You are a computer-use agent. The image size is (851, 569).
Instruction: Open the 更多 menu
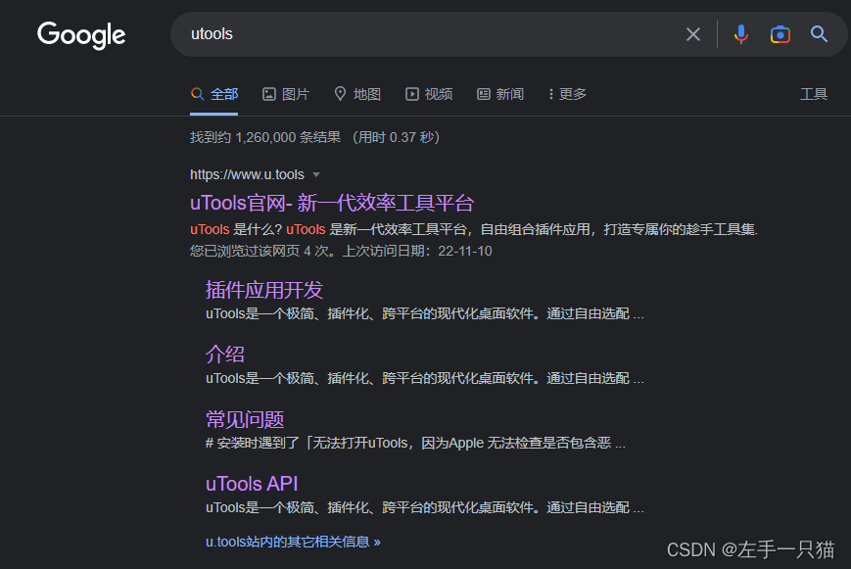pyautogui.click(x=567, y=94)
